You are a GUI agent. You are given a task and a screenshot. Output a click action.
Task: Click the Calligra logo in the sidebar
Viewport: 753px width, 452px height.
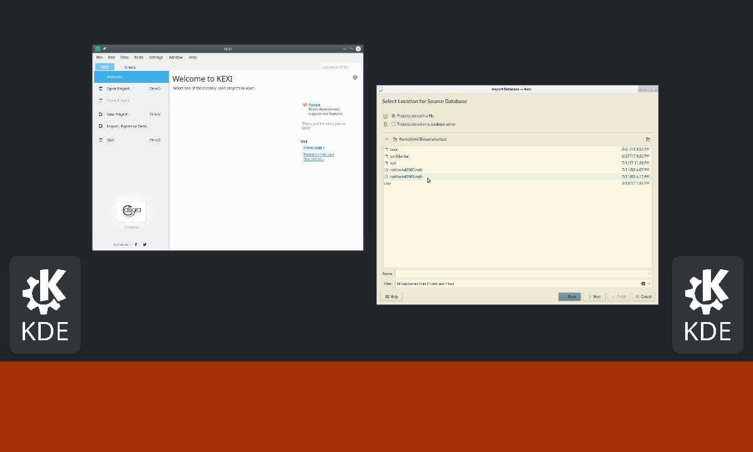coord(132,211)
